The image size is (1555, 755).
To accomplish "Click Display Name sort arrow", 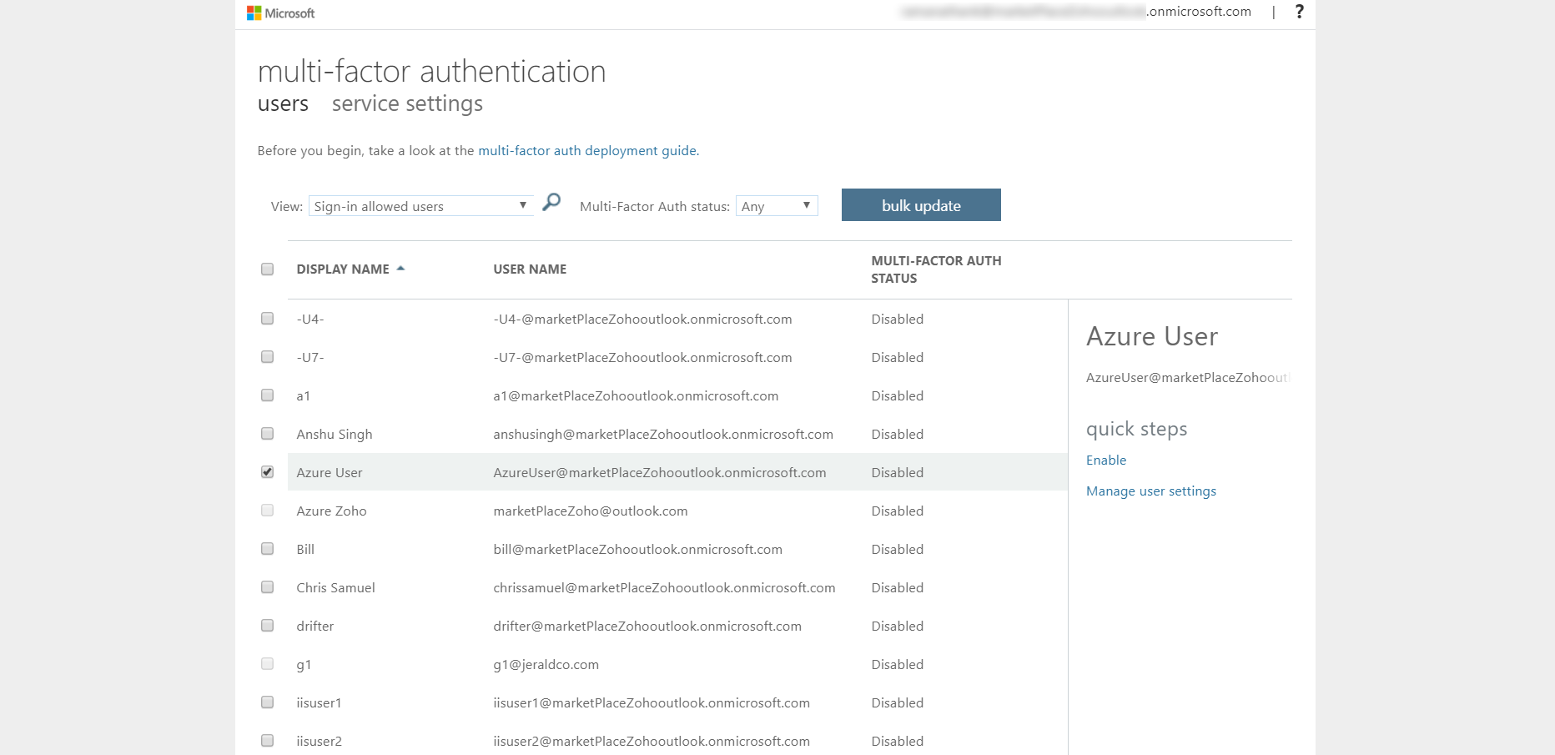I will 400,269.
